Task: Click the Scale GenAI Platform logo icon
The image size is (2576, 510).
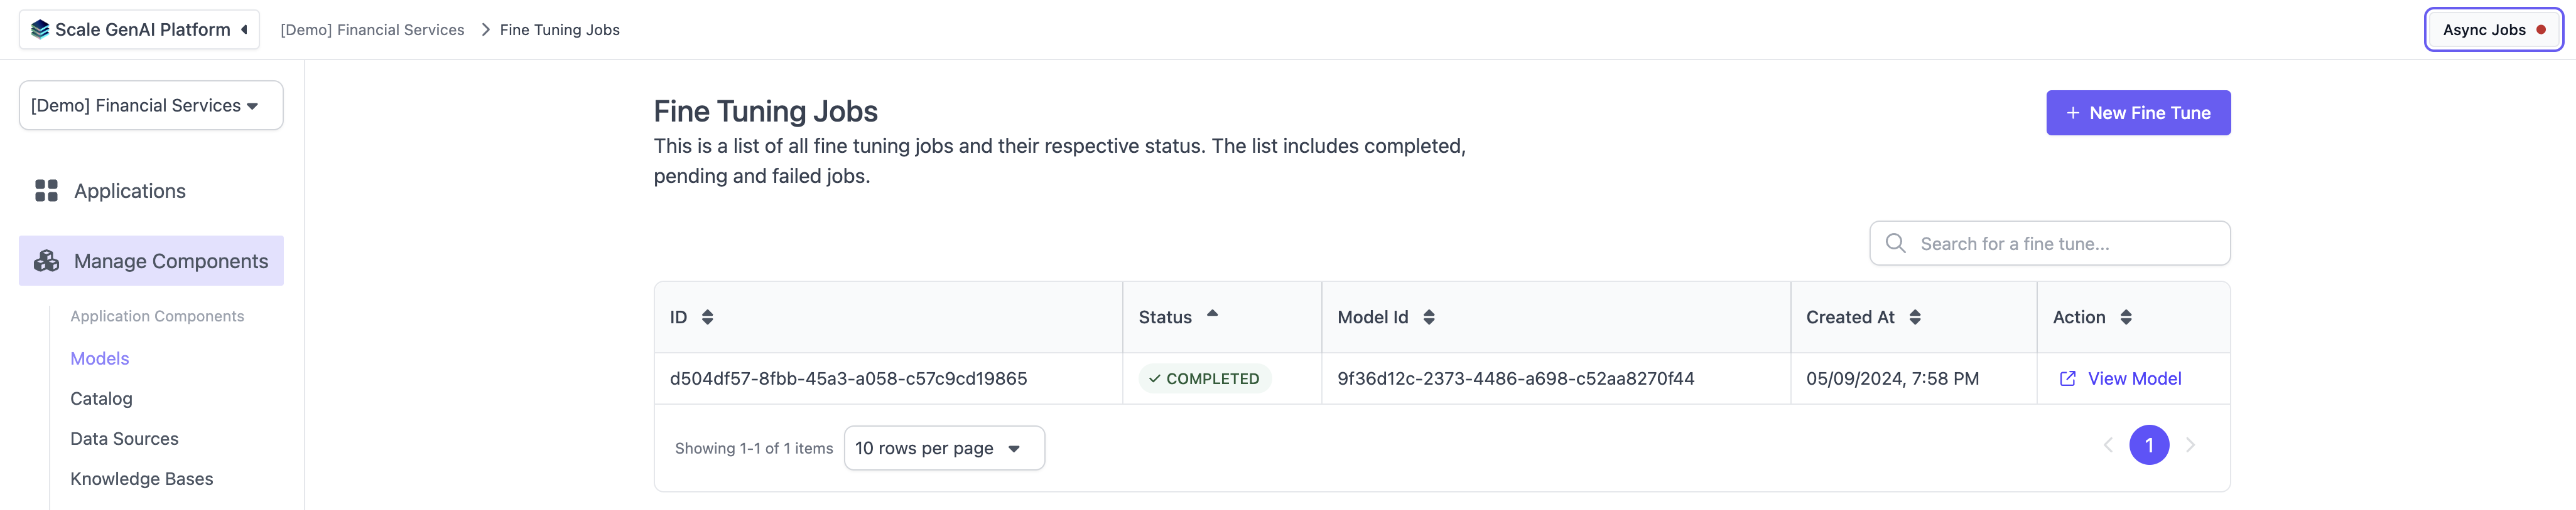Action: 40,30
